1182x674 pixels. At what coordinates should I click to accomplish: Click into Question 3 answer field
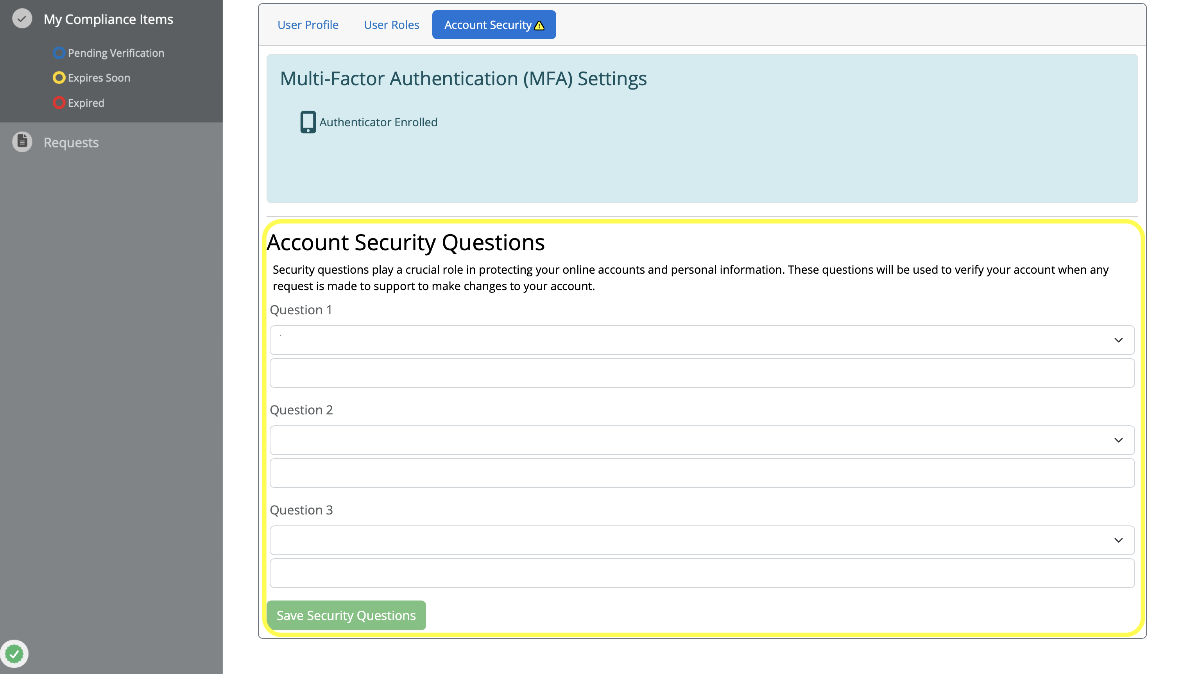[x=702, y=573]
